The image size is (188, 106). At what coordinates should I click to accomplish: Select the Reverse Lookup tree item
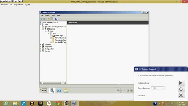[x=61, y=40]
